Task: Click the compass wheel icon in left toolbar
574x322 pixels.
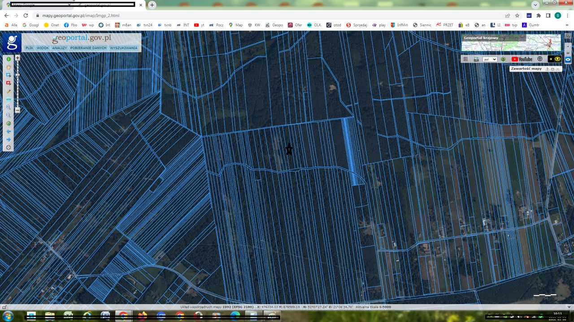Action: click(9, 148)
